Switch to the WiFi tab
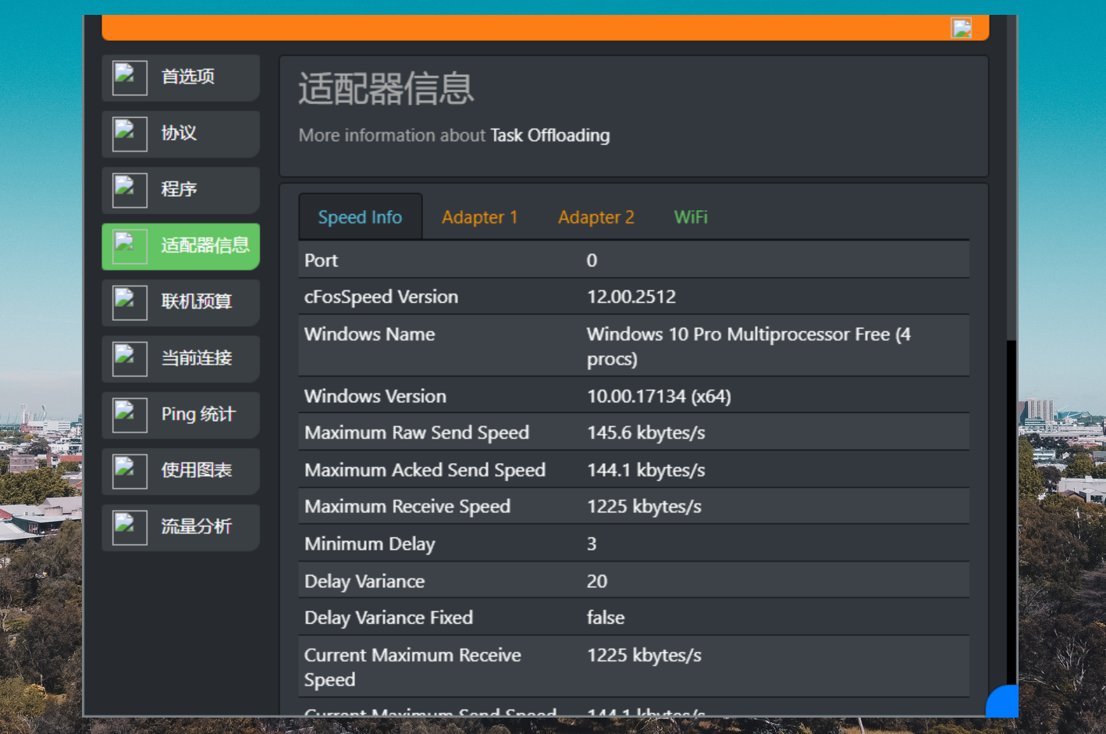 (691, 217)
